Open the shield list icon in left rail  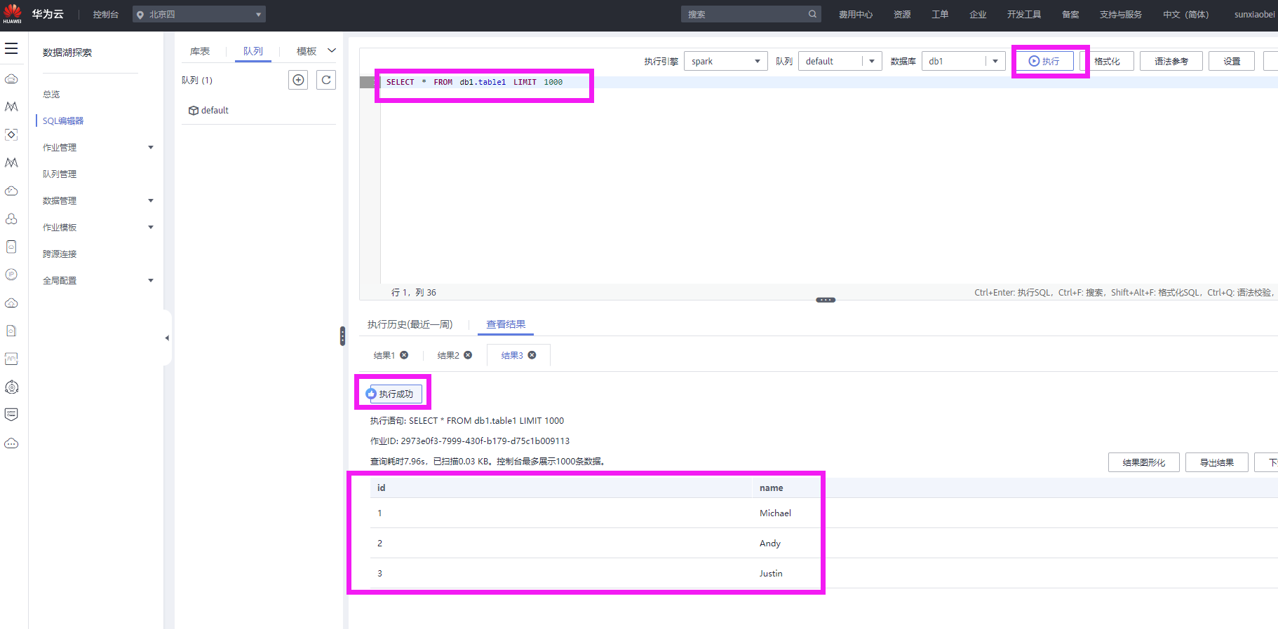pyautogui.click(x=11, y=415)
